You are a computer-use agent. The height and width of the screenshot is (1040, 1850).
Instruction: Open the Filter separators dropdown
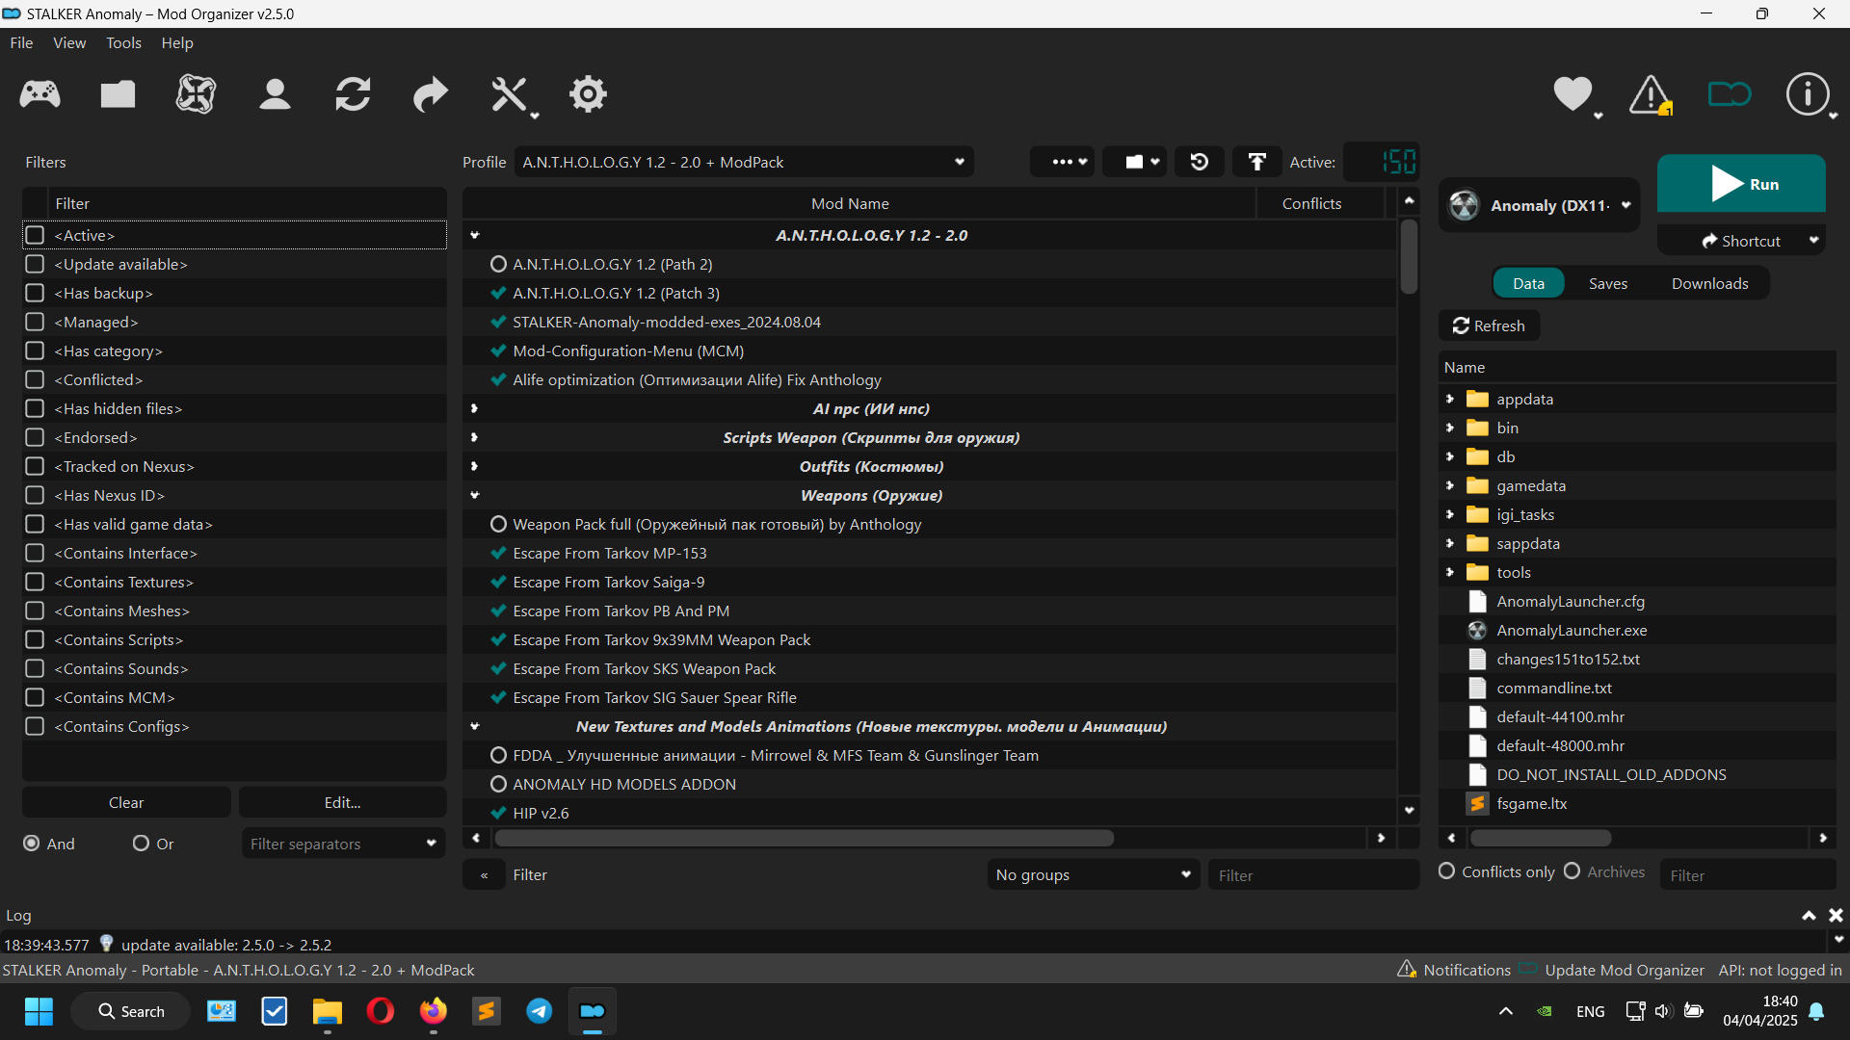(343, 844)
